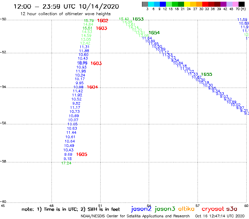This screenshot has width=249, height=219.
Task: Click the cyan swatch in the color legend
Action: pos(151,4)
